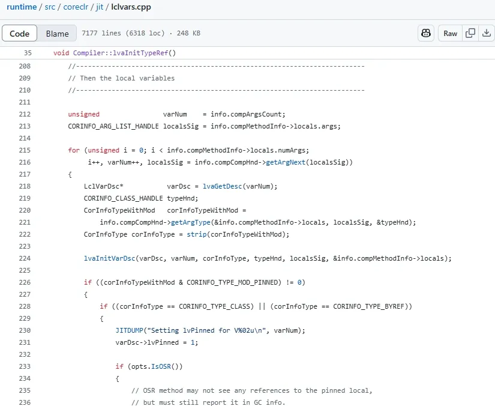The height and width of the screenshot is (406, 495).
Task: Click CORINFO_ARG_LIST_HANDLE type on line 213
Action: tap(113, 126)
